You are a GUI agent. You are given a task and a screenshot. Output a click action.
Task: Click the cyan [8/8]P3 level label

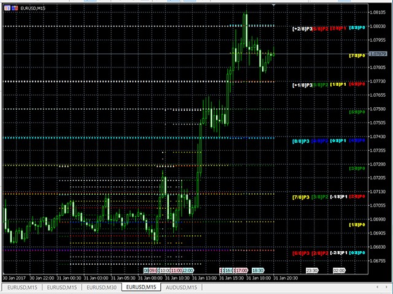pos(301,141)
